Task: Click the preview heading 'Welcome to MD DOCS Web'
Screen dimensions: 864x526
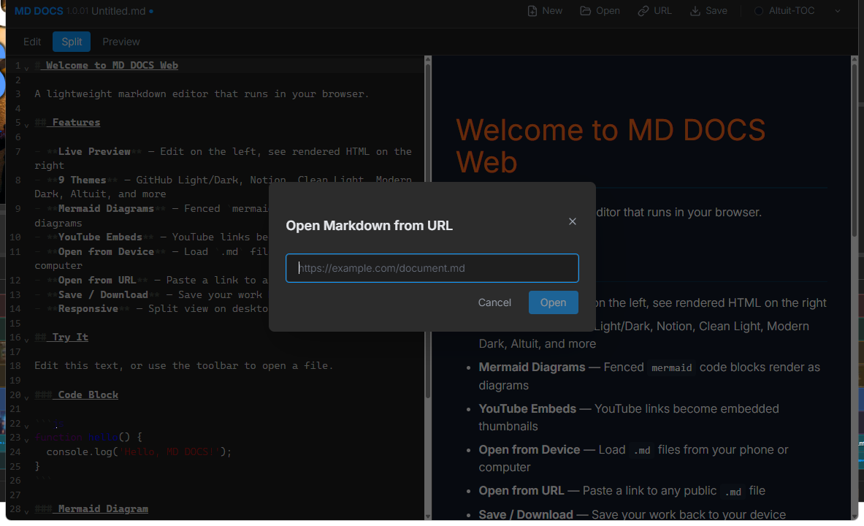Action: click(610, 146)
